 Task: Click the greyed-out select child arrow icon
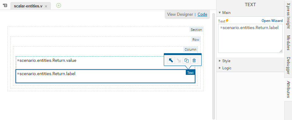[x=179, y=61]
